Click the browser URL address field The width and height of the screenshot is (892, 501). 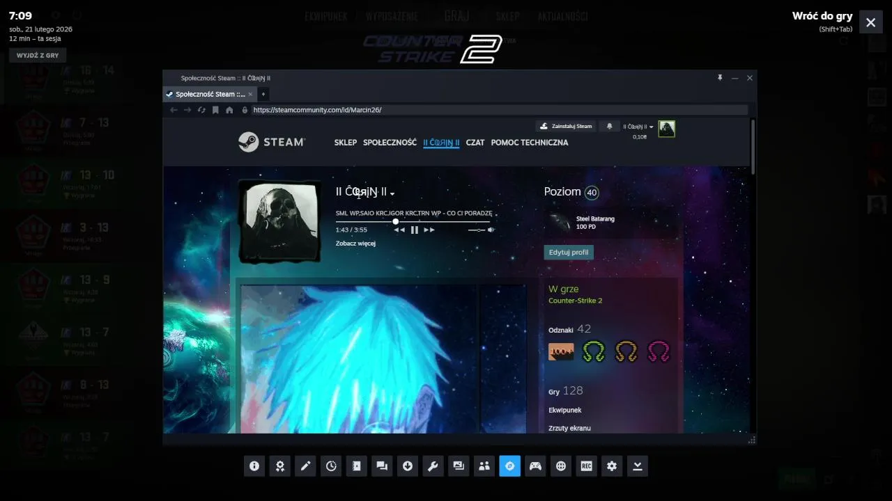coord(499,110)
